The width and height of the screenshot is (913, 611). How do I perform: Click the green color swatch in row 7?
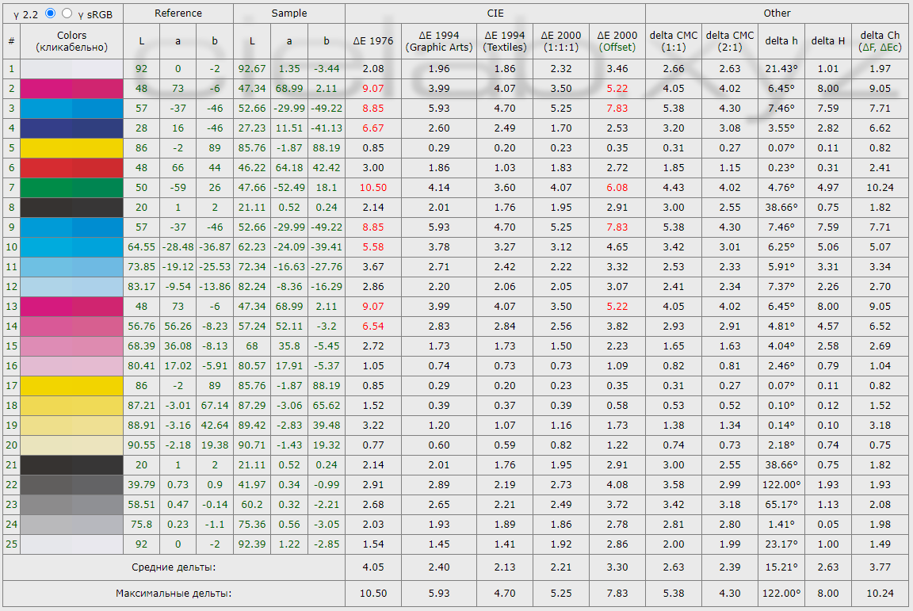[71, 188]
